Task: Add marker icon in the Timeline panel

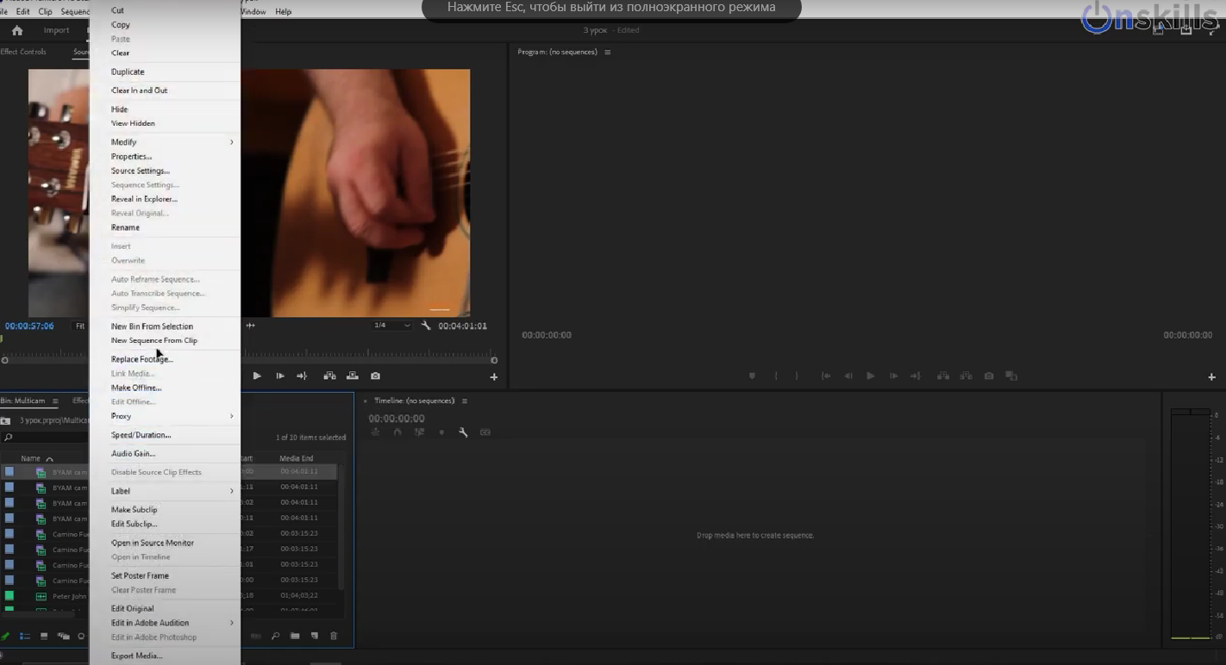Action: tap(441, 432)
